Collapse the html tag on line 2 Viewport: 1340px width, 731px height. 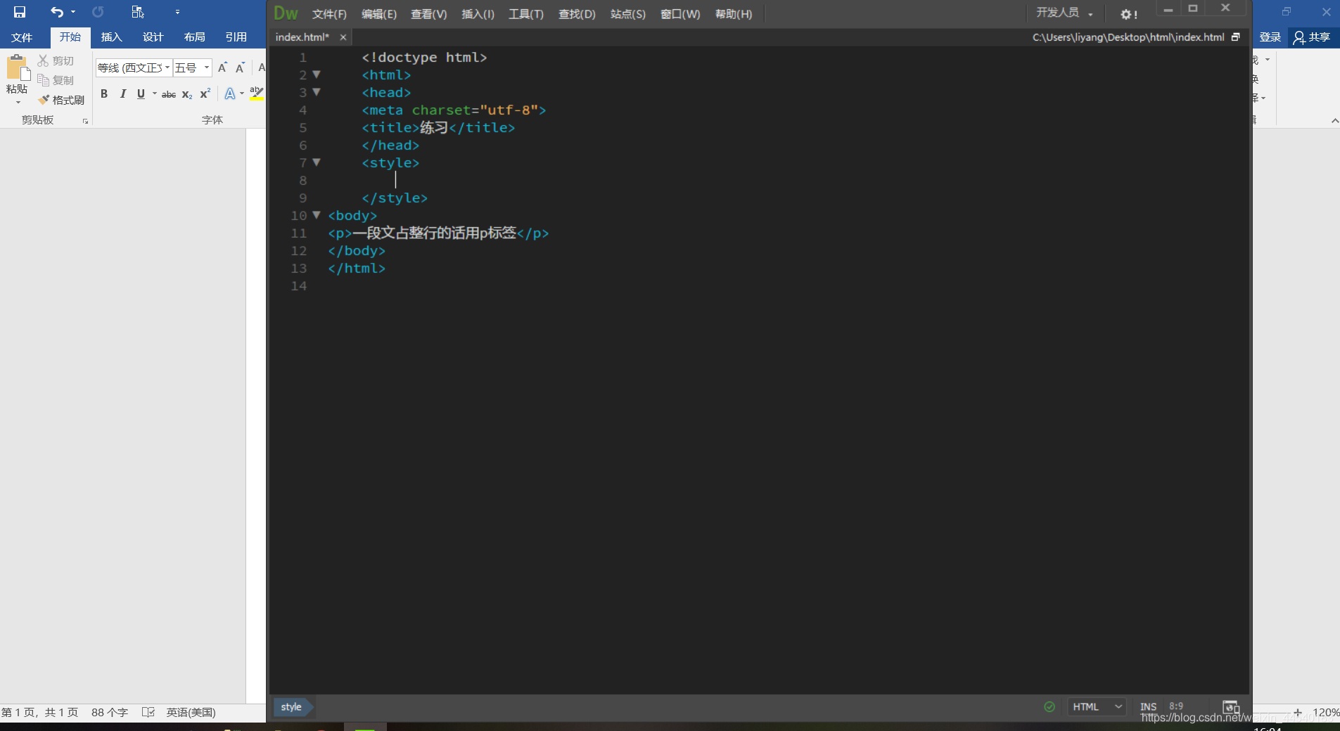click(x=317, y=75)
